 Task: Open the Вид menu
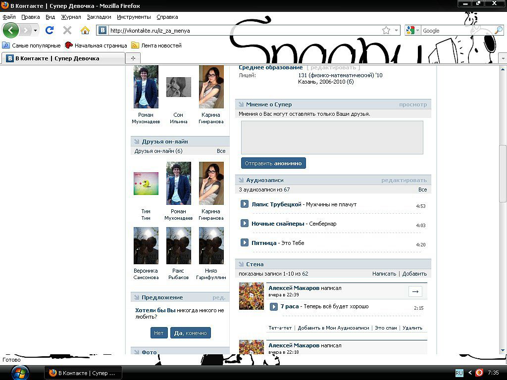(x=50, y=17)
